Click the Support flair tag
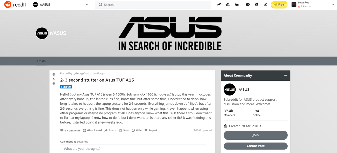Screen dimensions: 337x153 point(66,87)
